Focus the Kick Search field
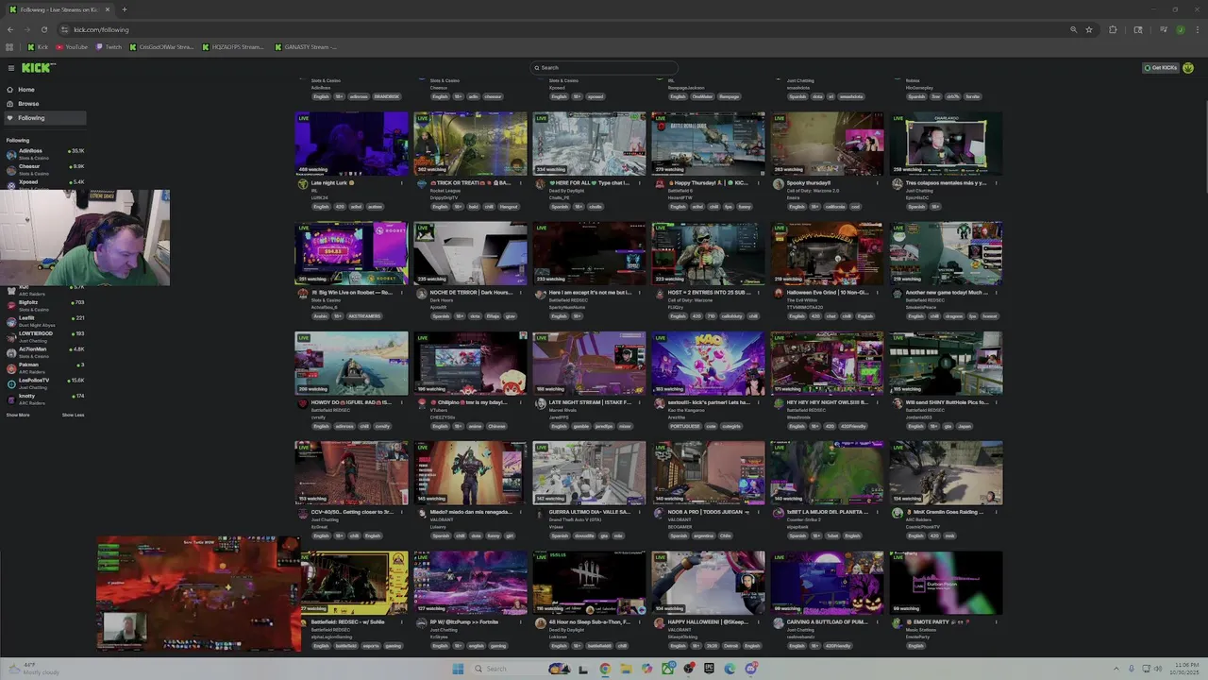 604,68
